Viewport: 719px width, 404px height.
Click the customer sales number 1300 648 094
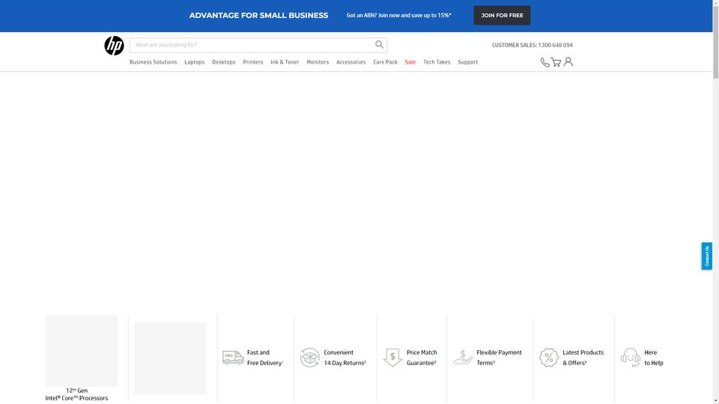(555, 46)
